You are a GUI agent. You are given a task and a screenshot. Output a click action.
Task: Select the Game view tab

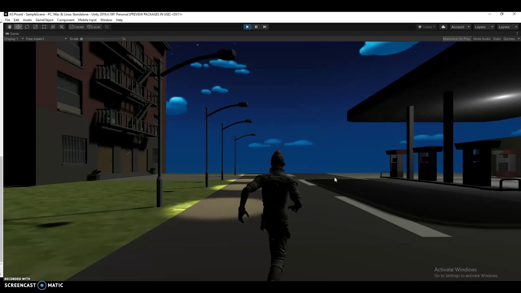12,34
